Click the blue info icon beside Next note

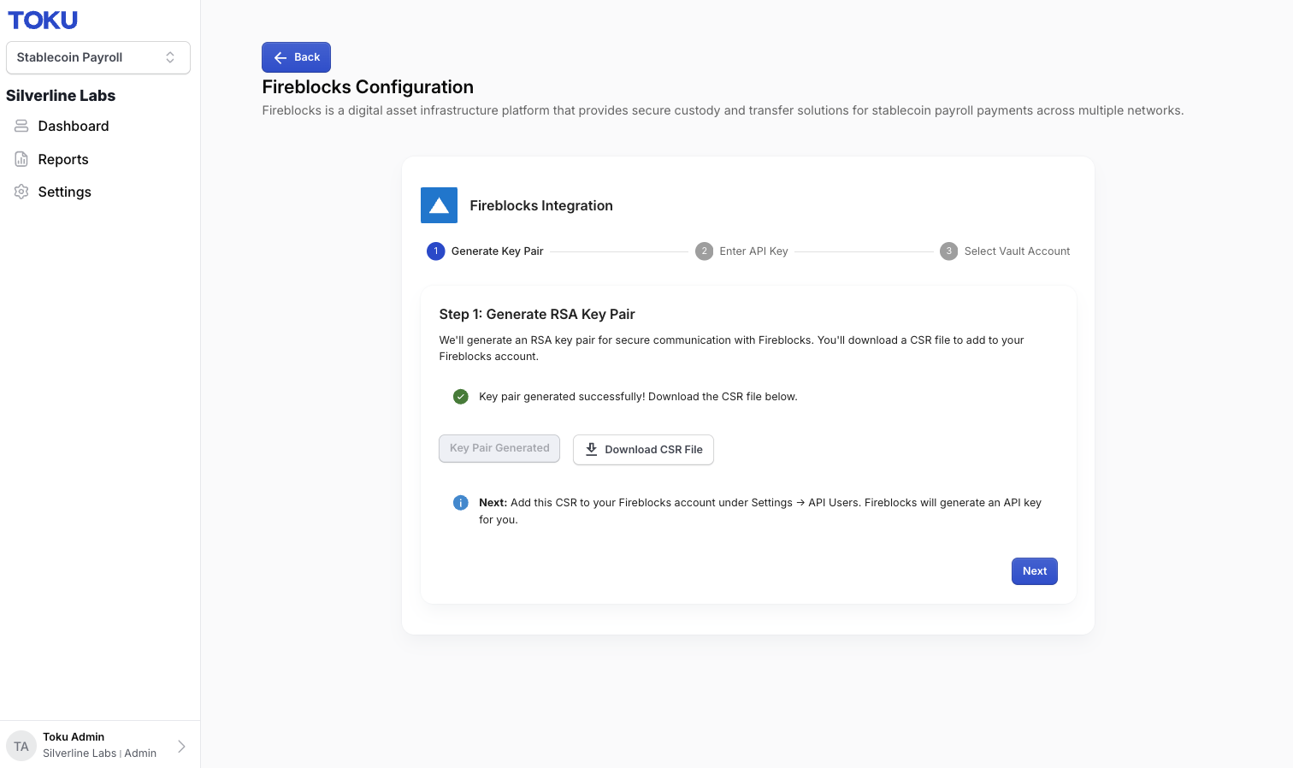(460, 503)
